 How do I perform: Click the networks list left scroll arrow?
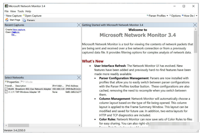pos(6,125)
